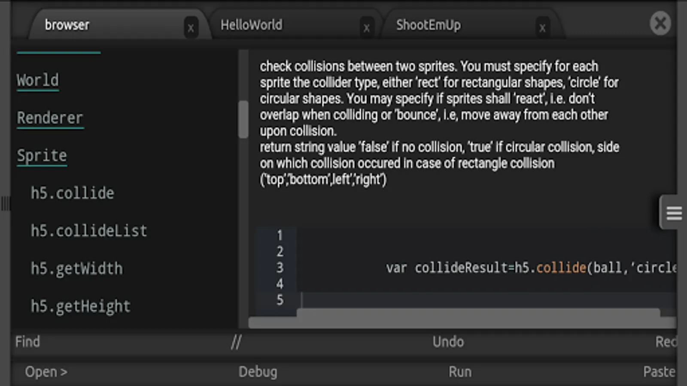Click the Find button
The image size is (687, 386).
(x=28, y=342)
